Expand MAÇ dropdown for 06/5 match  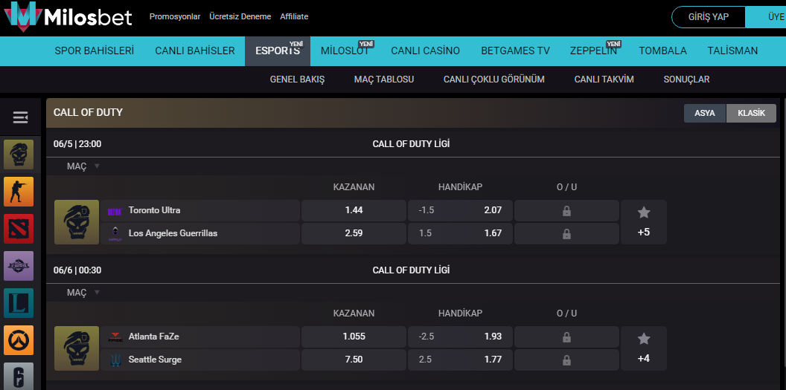coord(83,166)
